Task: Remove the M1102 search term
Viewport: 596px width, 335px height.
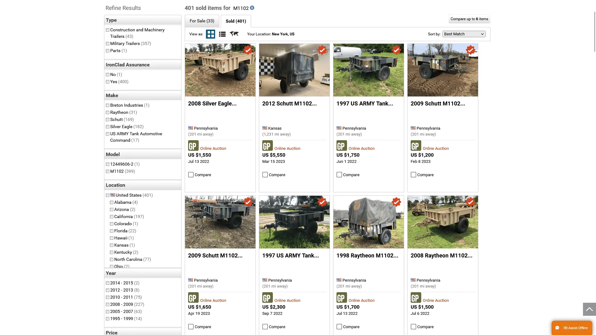Action: tap(252, 8)
